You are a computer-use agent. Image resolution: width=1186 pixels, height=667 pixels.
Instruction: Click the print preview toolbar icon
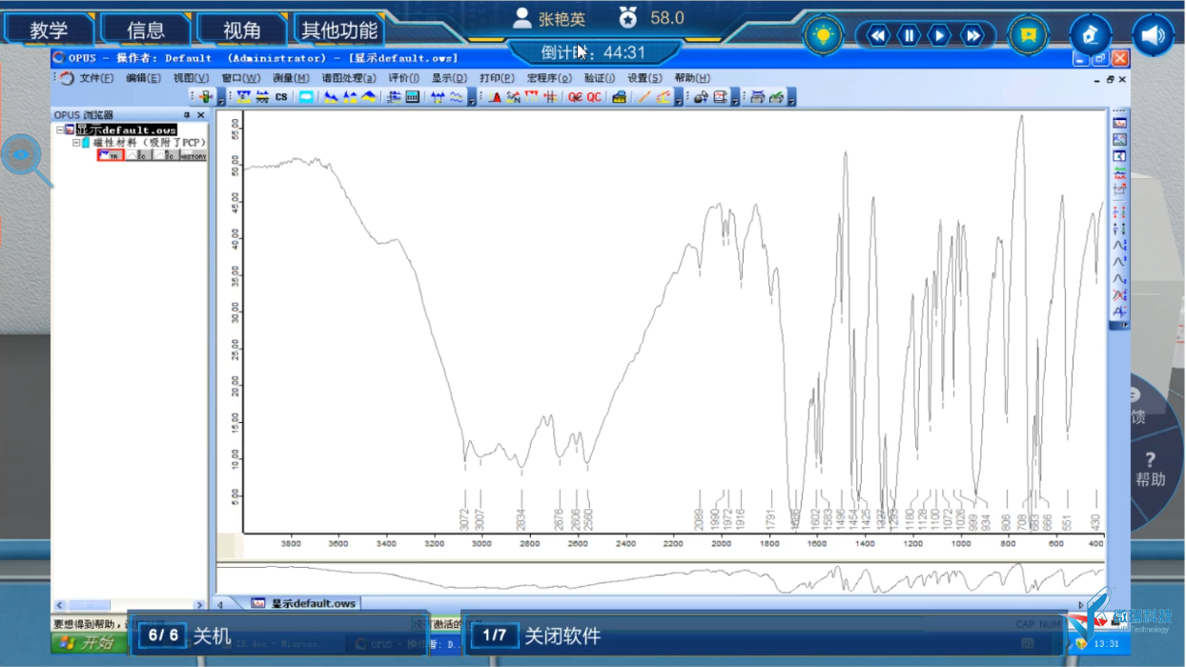point(721,97)
